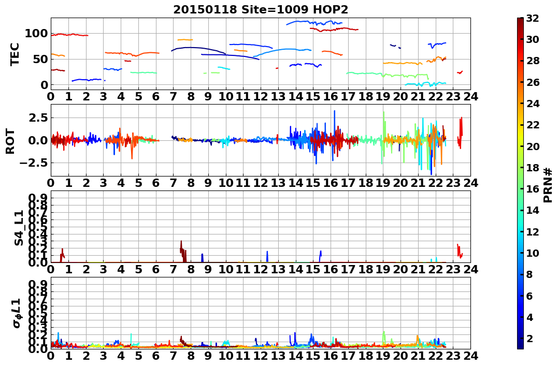Click the colorbar tick label 16
Screen dimensions: 558x367
[x=533, y=189]
